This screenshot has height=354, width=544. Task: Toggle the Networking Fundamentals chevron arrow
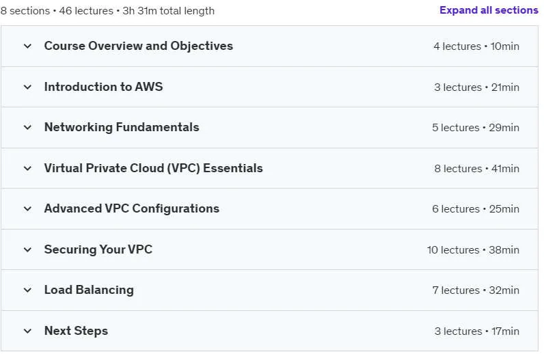tap(27, 128)
